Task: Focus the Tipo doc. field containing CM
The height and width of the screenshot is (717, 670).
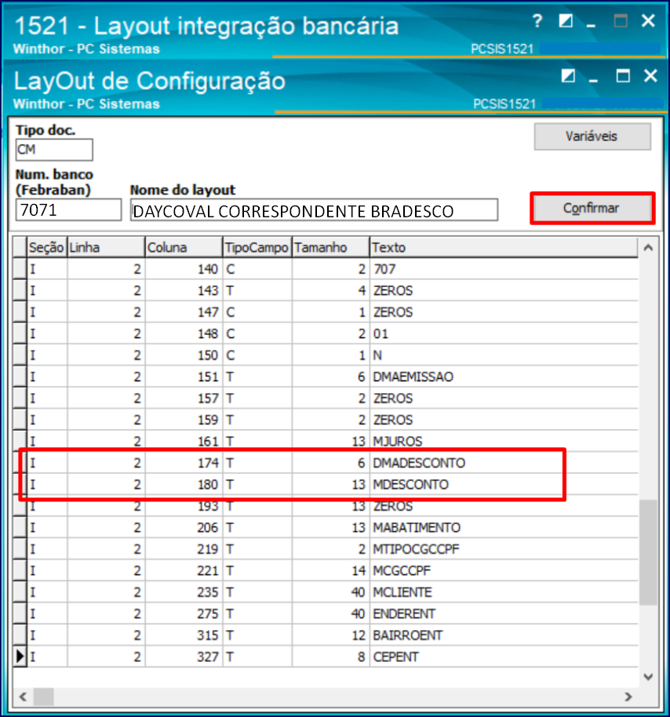Action: 54,150
